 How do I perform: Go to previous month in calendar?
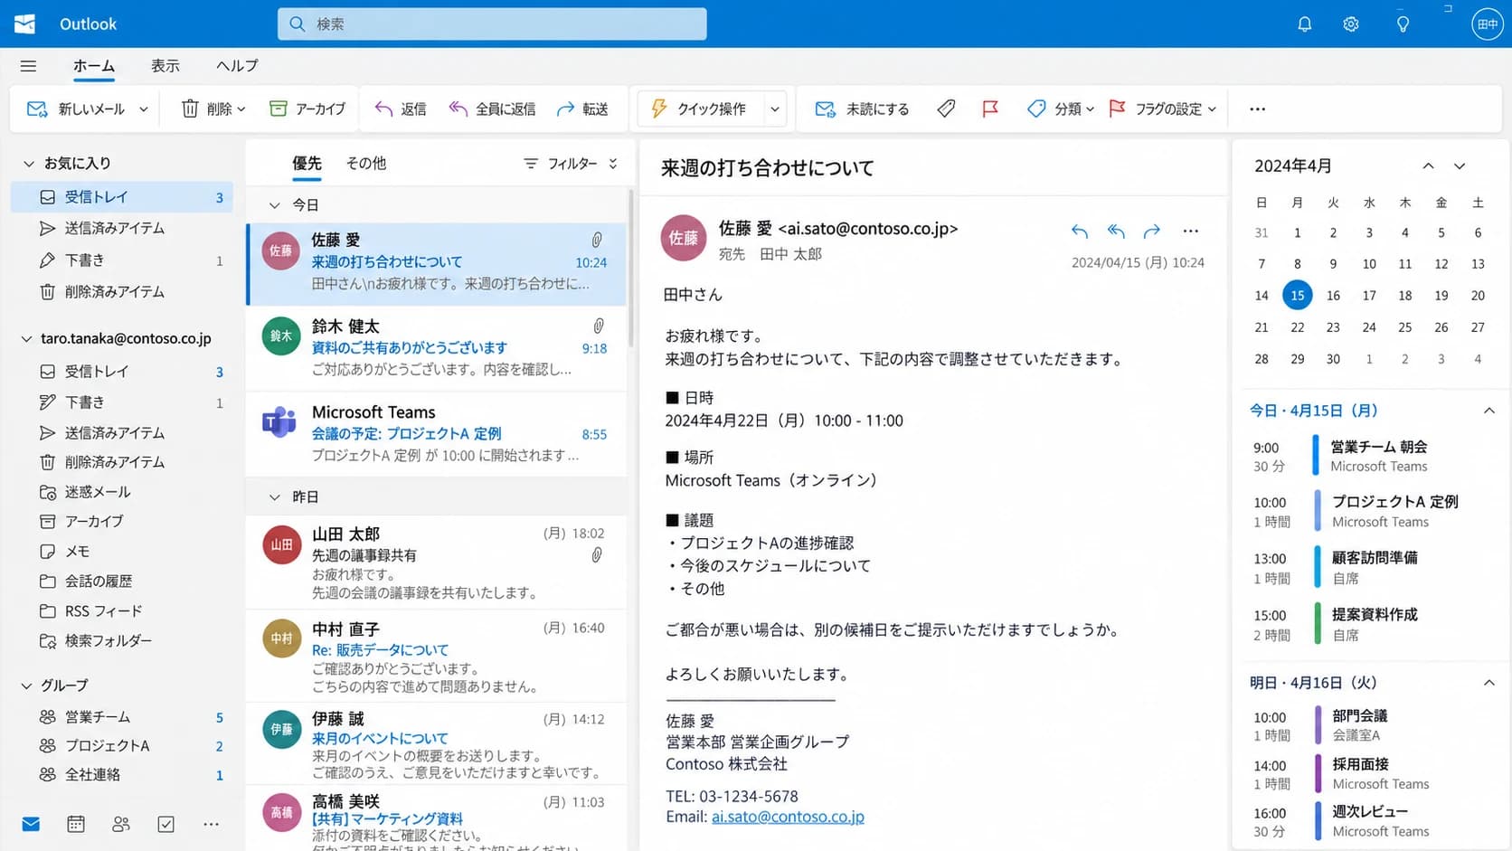tap(1428, 165)
